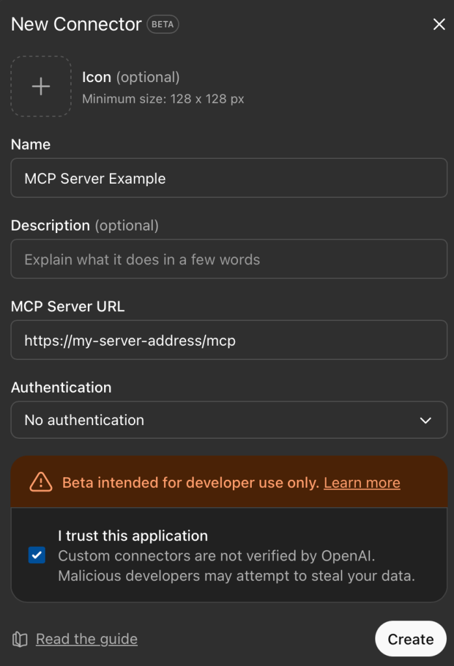454x666 pixels.
Task: Click into the Description text field
Action: (228, 260)
